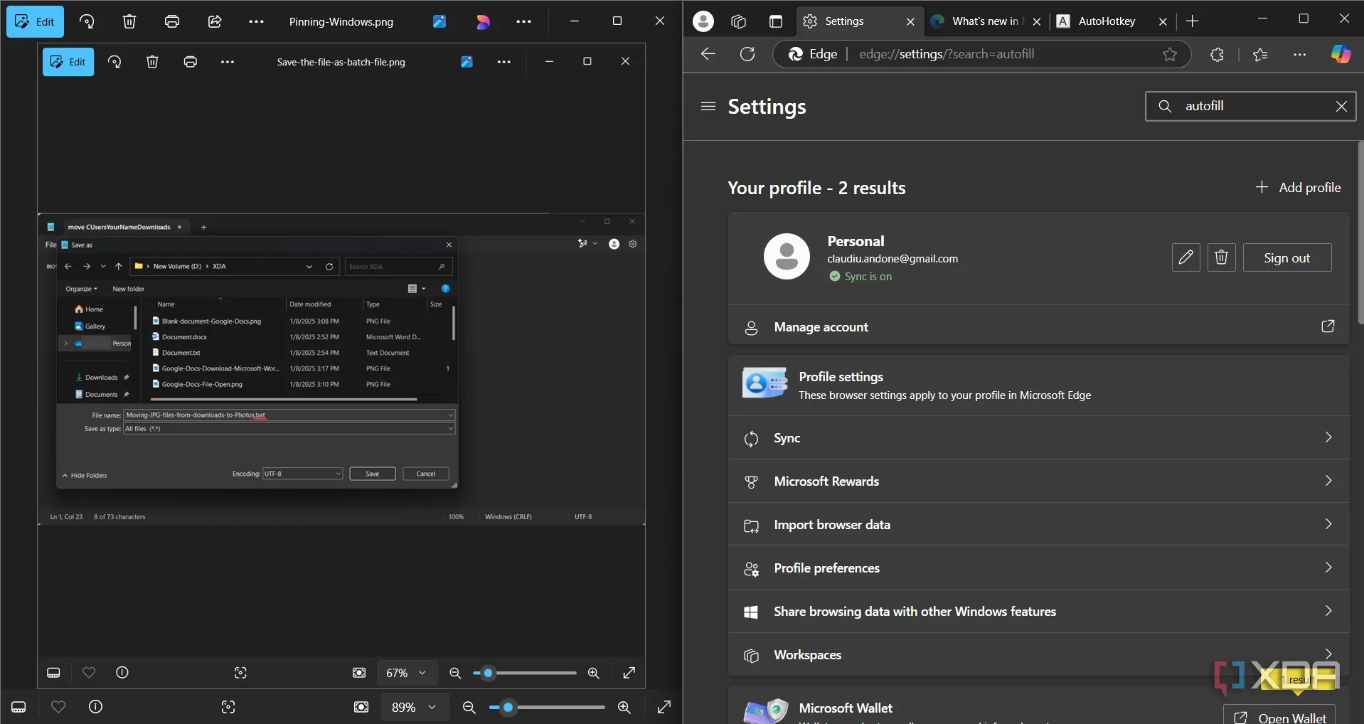
Task: Click the print icon in the outer Photos toolbar
Action: coord(172,21)
